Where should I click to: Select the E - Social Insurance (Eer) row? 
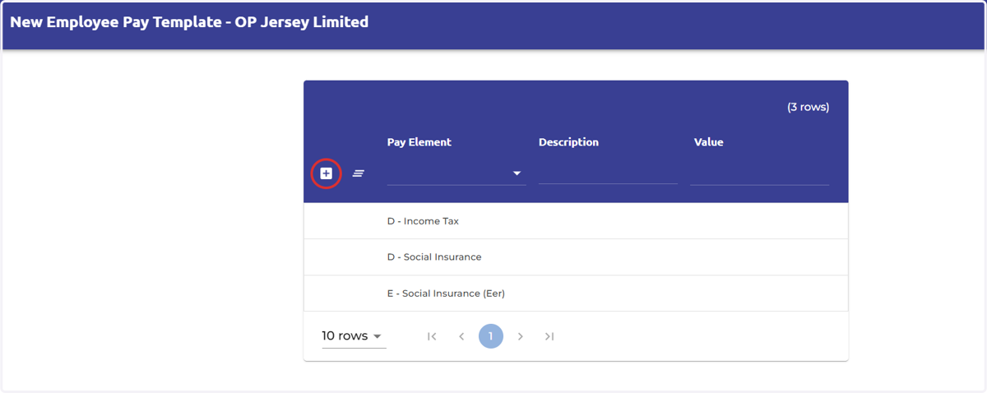pos(576,294)
